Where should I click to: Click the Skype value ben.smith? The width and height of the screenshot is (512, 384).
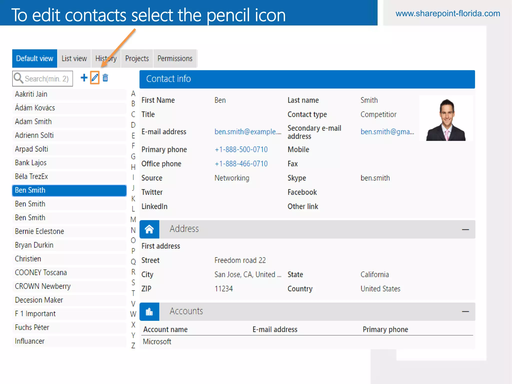[375, 178]
